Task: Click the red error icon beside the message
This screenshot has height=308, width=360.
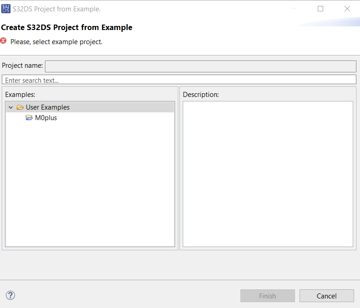Action: click(x=4, y=41)
